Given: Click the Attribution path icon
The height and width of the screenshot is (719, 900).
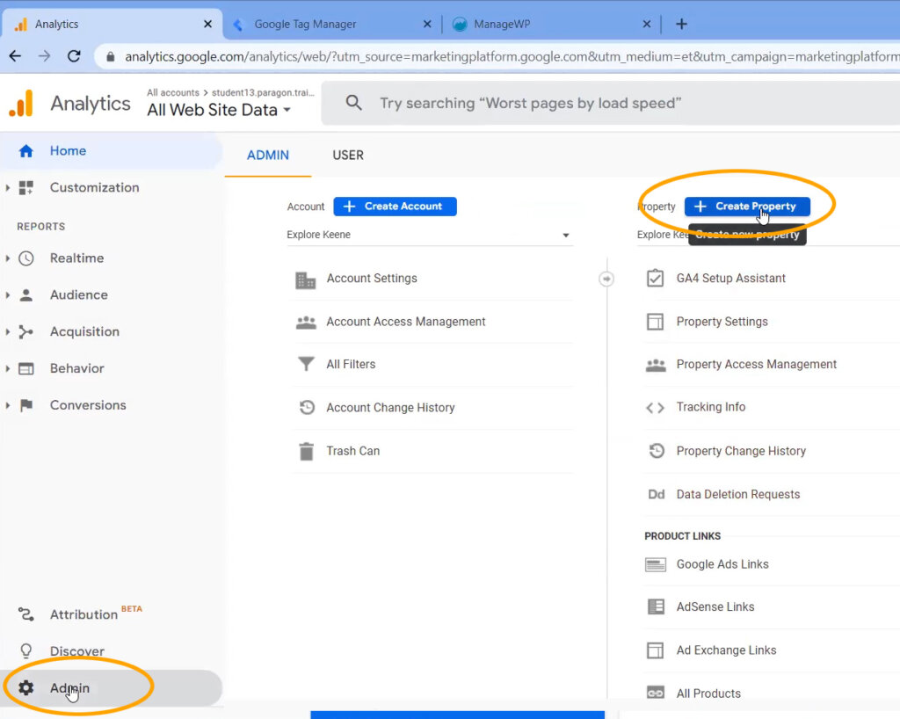Looking at the screenshot, I should (25, 614).
